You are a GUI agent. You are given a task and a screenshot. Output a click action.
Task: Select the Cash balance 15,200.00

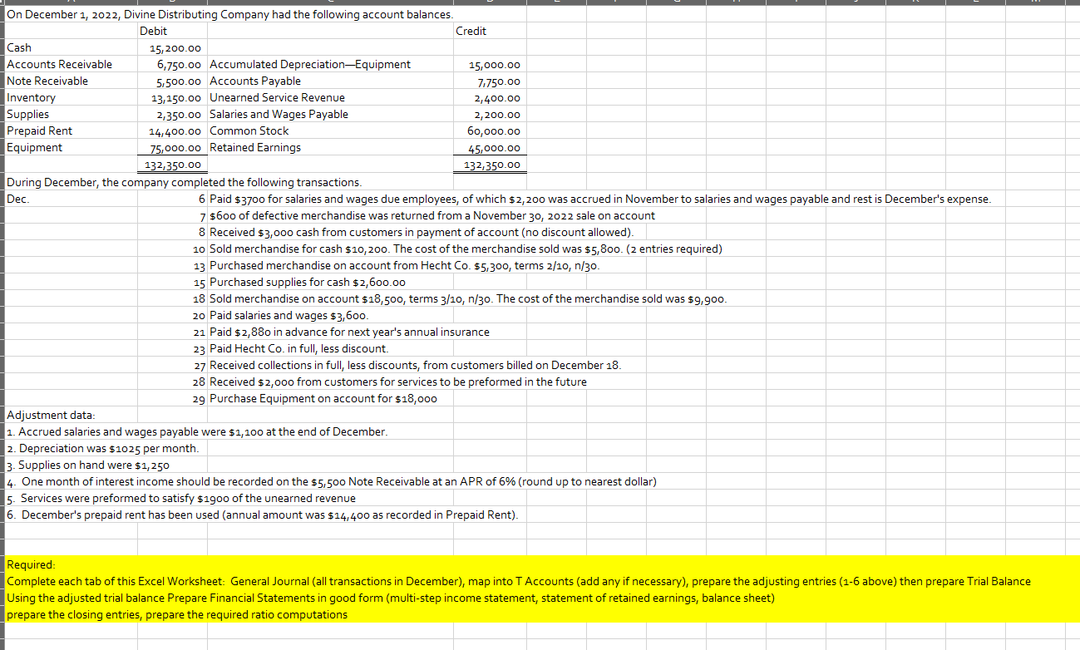tap(175, 47)
